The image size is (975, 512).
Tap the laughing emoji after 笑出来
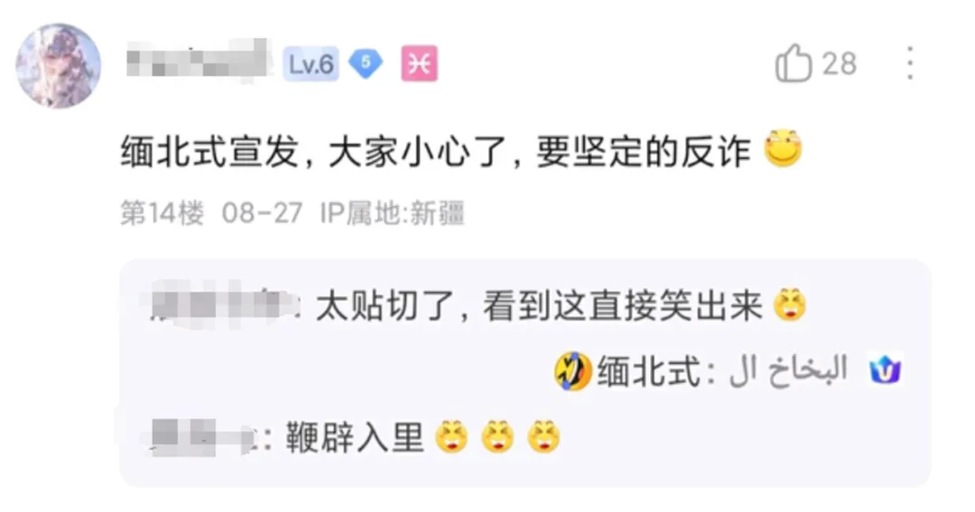click(790, 305)
